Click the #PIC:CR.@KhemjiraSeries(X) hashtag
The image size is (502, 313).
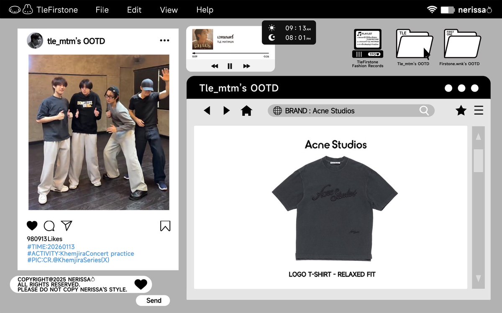pyautogui.click(x=68, y=260)
